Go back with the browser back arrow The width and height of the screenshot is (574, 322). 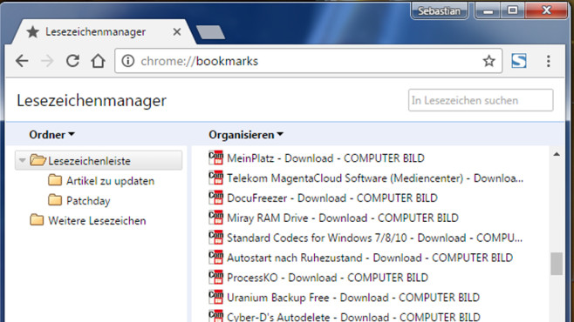(x=23, y=61)
